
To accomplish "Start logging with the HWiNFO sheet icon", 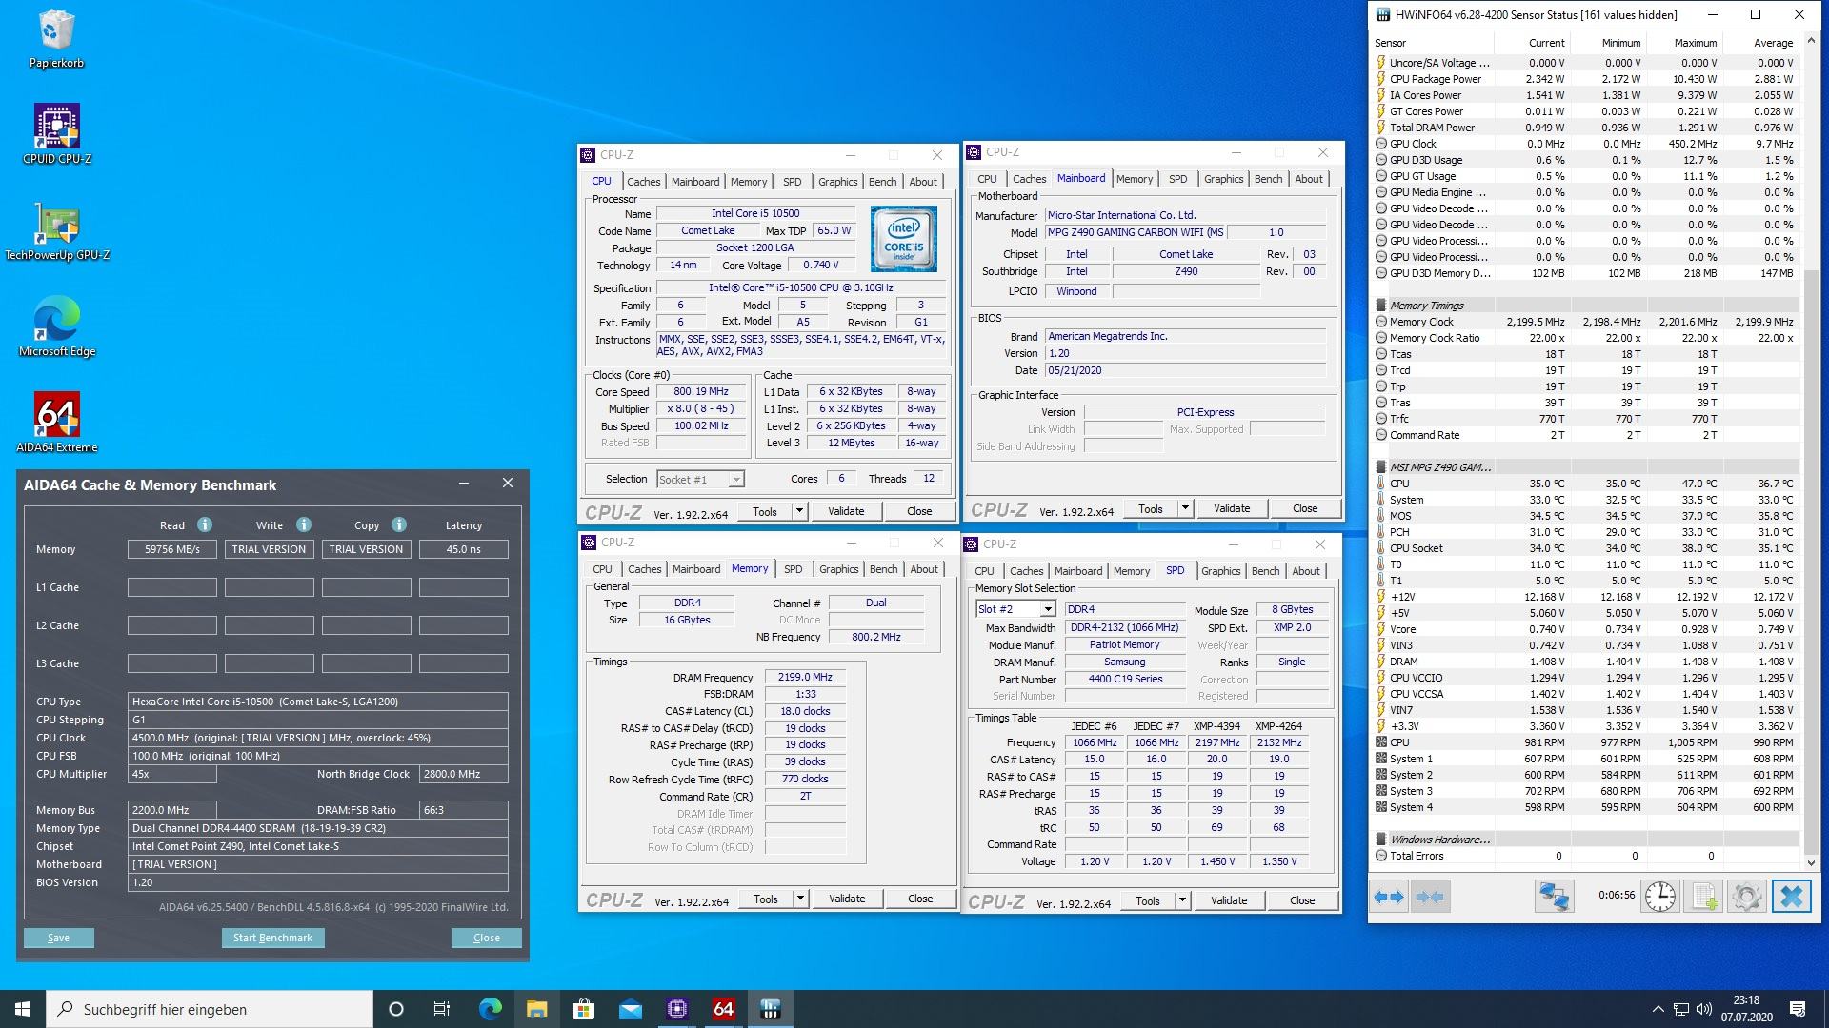I will [x=1704, y=897].
